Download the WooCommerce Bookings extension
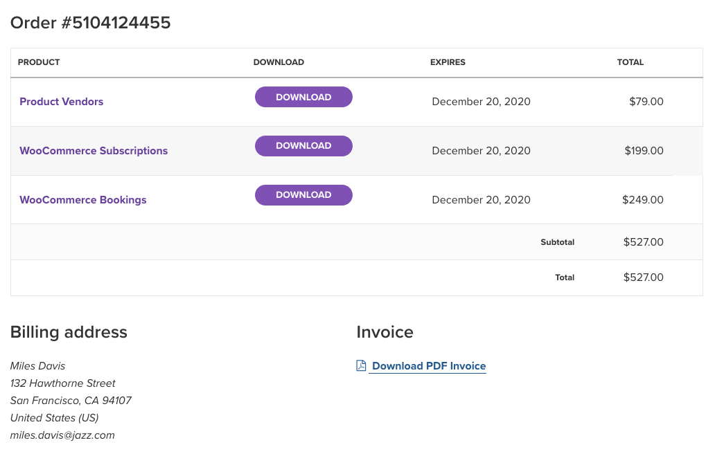Image resolution: width=715 pixels, height=456 pixels. pyautogui.click(x=303, y=195)
